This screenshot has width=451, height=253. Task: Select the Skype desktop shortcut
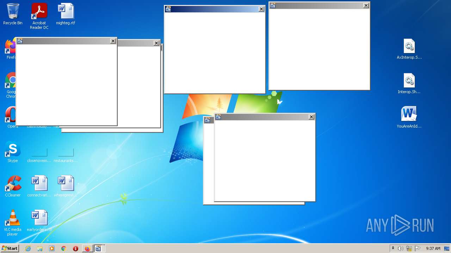point(13,152)
